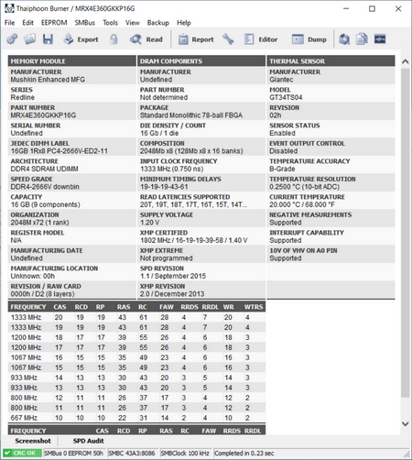
Task: Open the SMBus menu
Action: pos(85,23)
